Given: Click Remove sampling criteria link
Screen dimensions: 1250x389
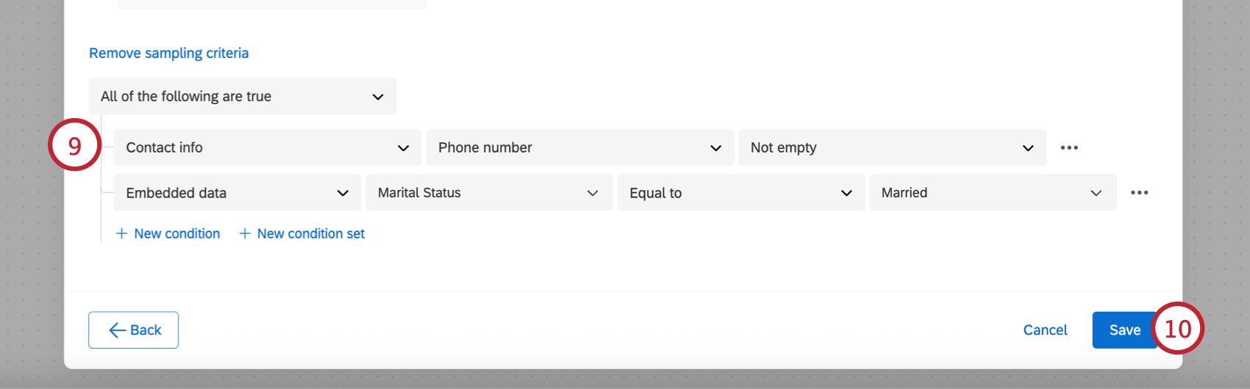Looking at the screenshot, I should (168, 53).
